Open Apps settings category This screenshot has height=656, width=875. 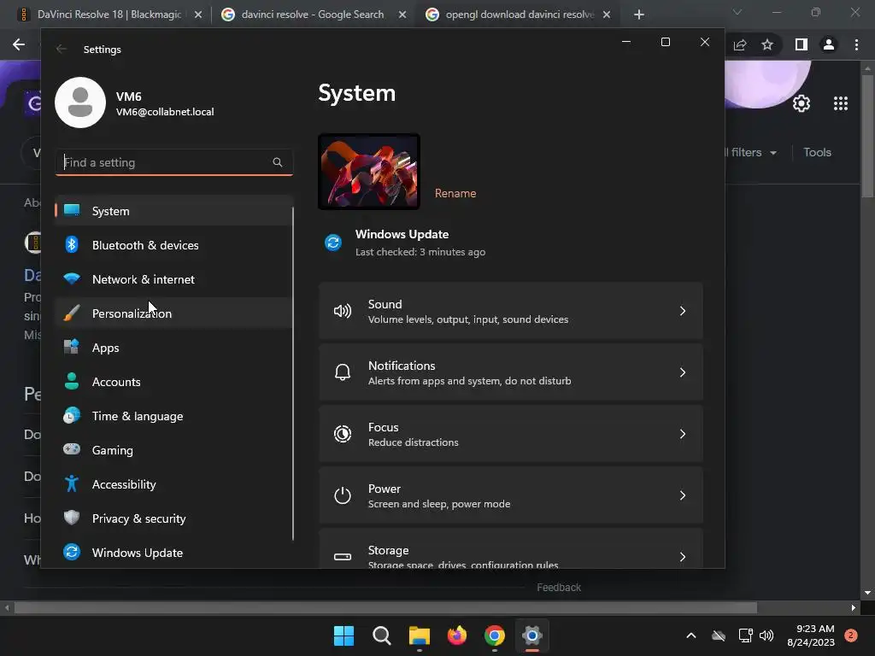[x=173, y=348]
